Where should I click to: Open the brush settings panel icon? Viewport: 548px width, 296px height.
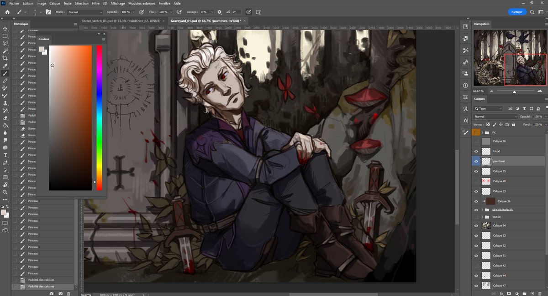point(48,12)
